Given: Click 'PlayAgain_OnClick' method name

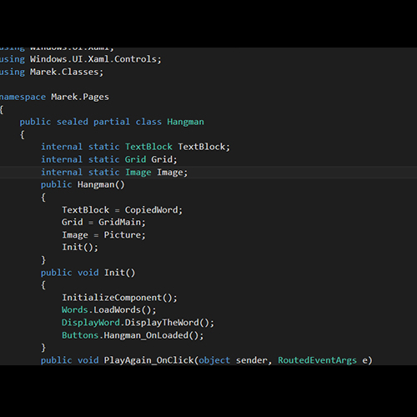Looking at the screenshot, I should pos(148,360).
